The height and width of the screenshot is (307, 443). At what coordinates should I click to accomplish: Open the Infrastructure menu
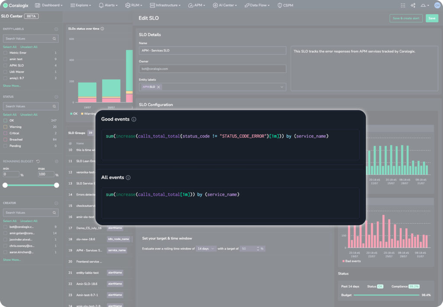[x=165, y=5]
